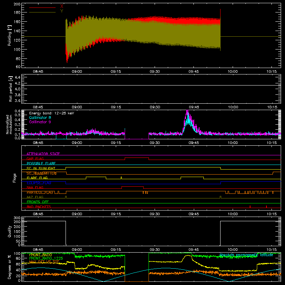Click 10:00 tick label below Pointing plot
This screenshot has height=285, width=285.
pyautogui.click(x=233, y=72)
